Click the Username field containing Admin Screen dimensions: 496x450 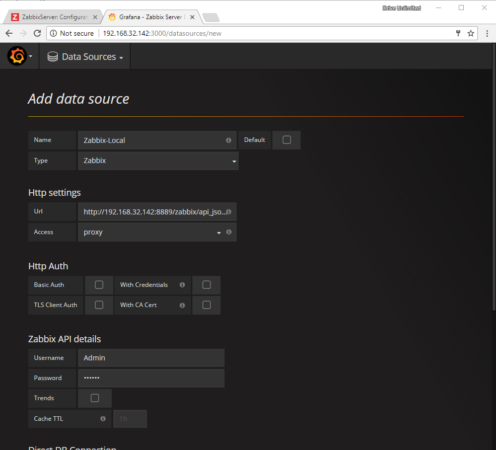point(151,358)
